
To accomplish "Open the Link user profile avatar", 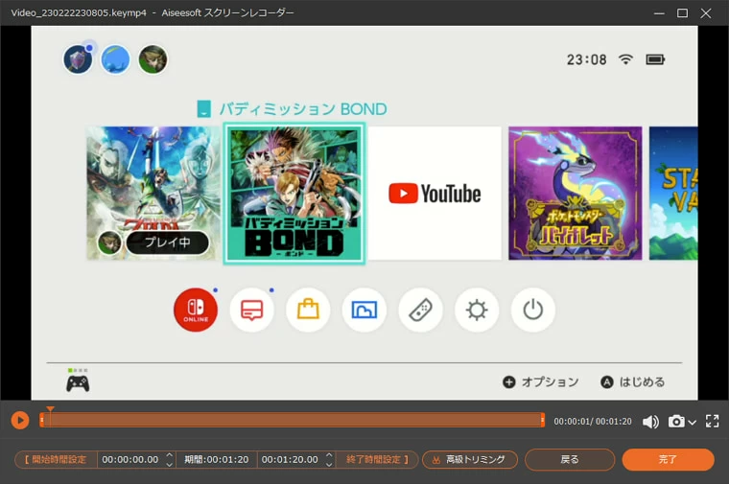I will 153,59.
